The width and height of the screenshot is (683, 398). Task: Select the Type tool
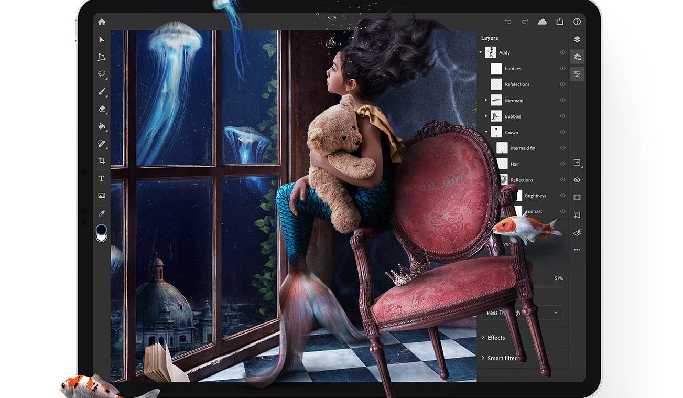click(x=102, y=179)
